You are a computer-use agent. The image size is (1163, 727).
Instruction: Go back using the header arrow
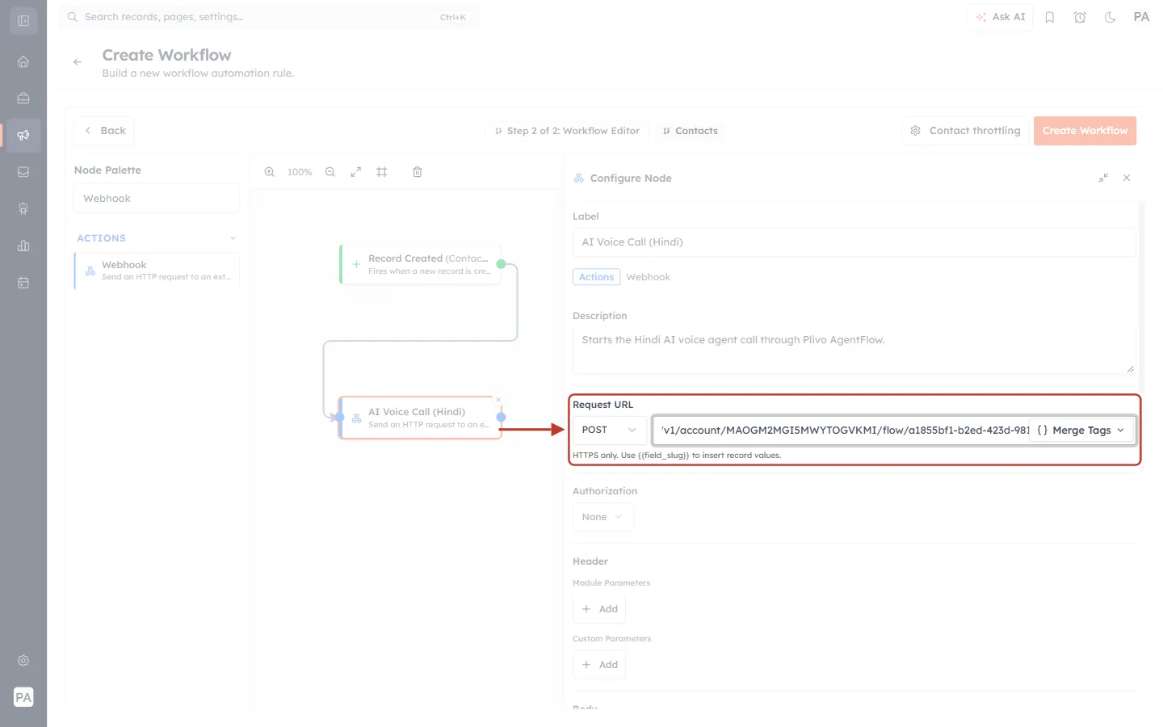[78, 62]
